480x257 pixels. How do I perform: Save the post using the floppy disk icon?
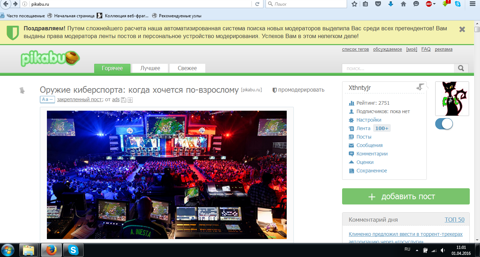click(123, 100)
